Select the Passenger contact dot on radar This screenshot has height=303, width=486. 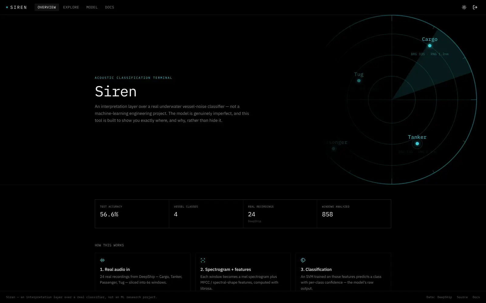334,148
